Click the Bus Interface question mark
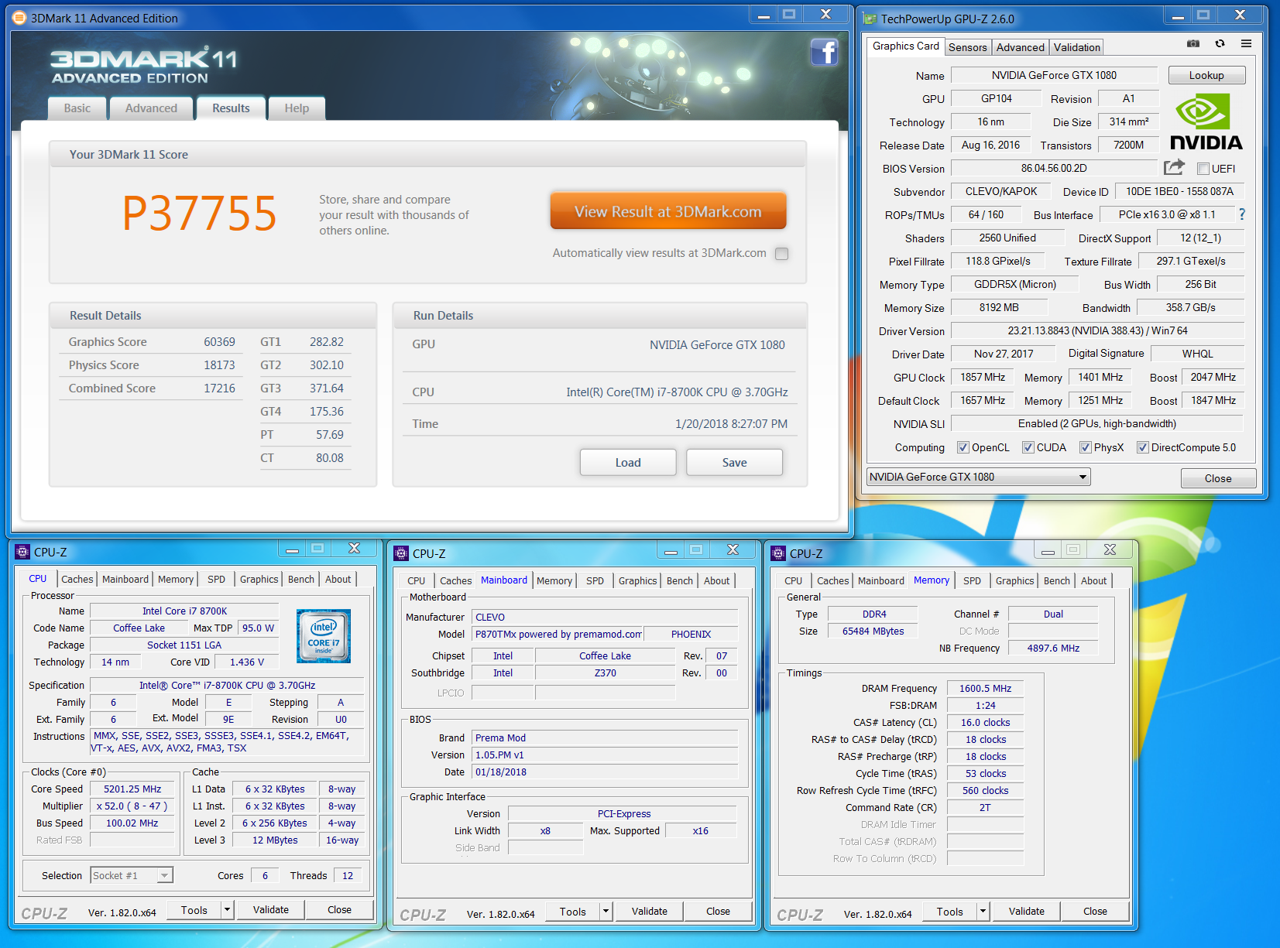Image resolution: width=1280 pixels, height=948 pixels. point(1242,214)
